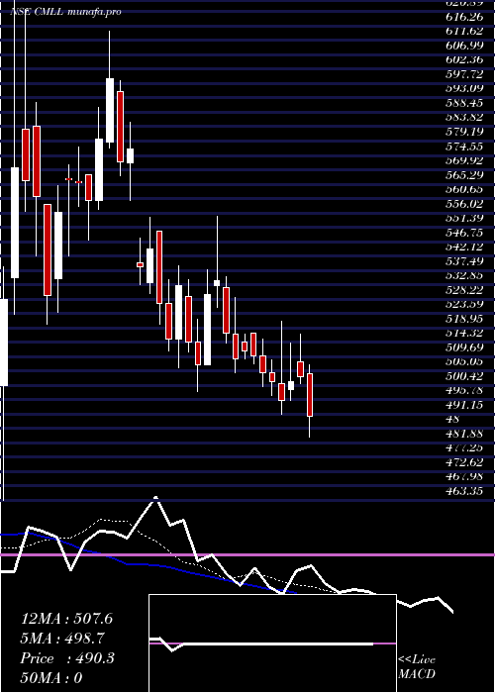Select the 463.35 price axis label
Viewport: 495px width, 693px height.
pyautogui.click(x=464, y=491)
